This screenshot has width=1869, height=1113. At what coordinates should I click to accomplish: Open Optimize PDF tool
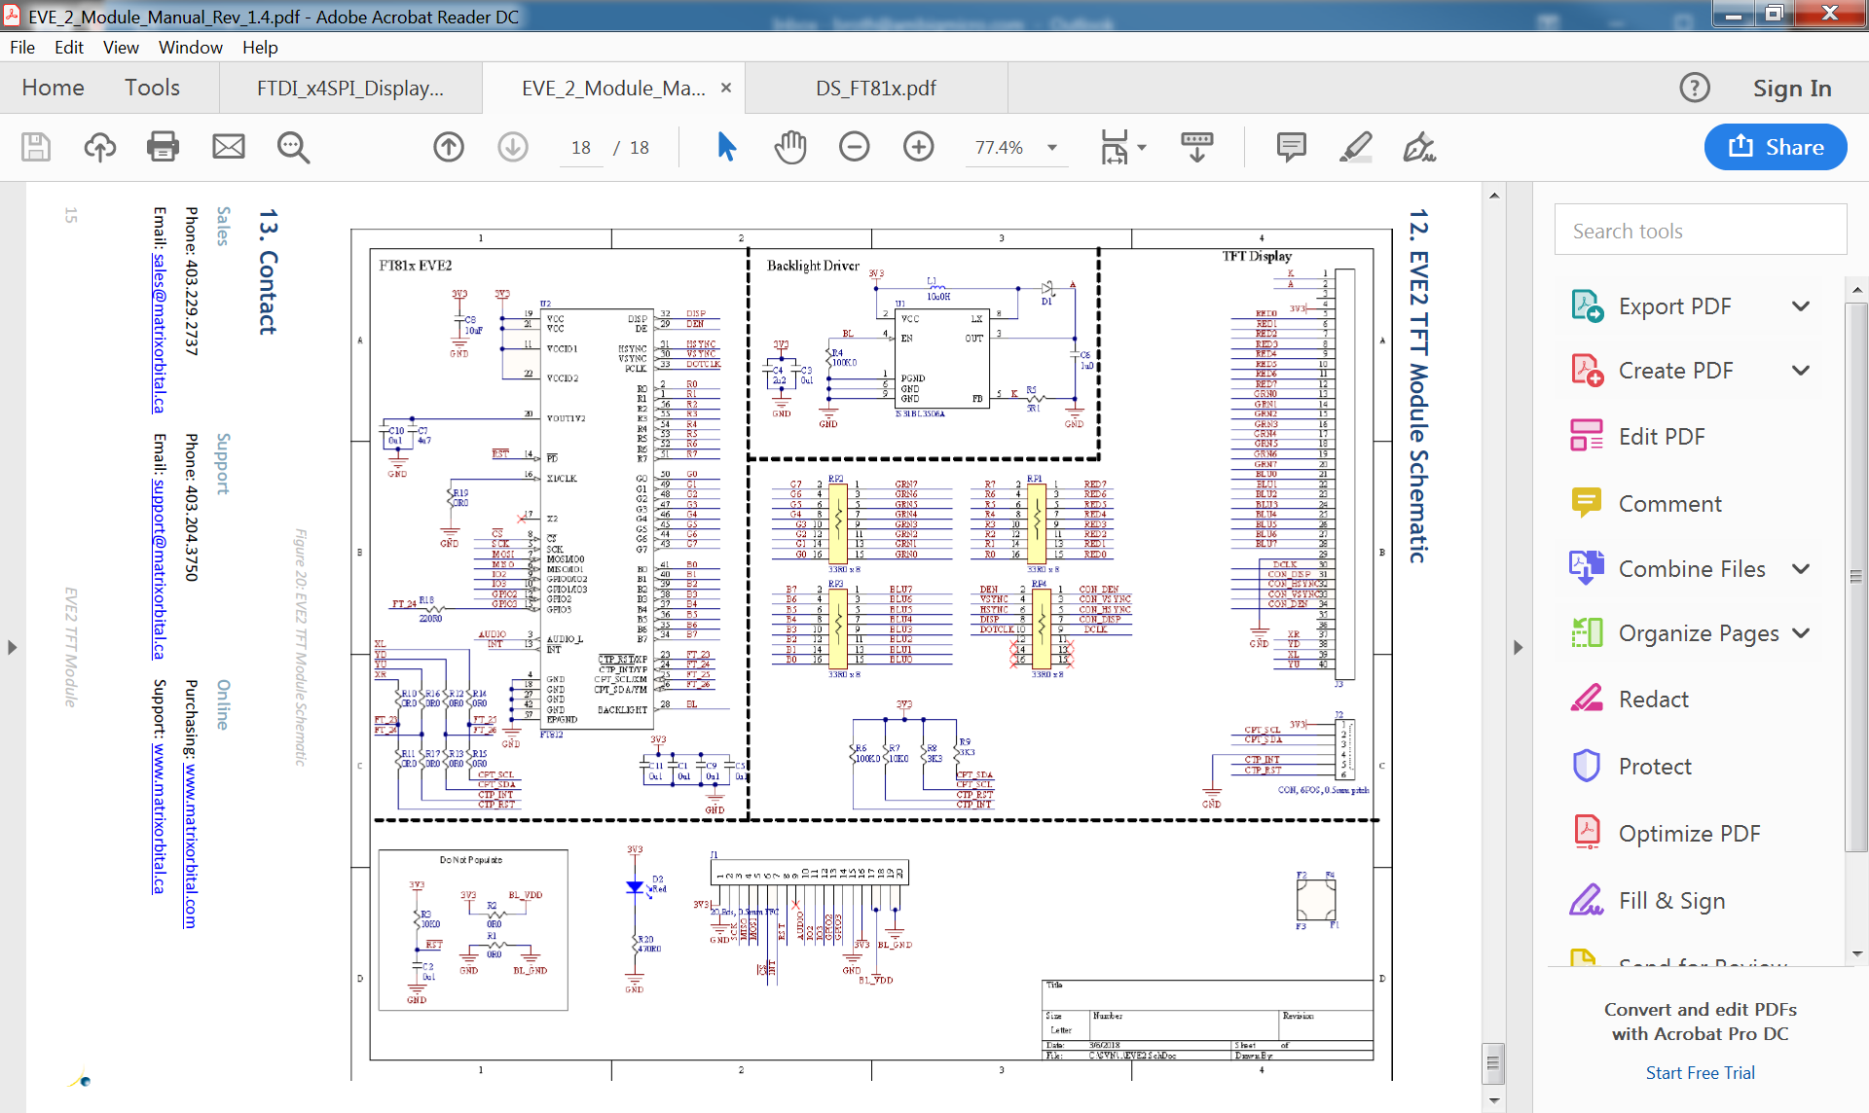(x=1689, y=834)
